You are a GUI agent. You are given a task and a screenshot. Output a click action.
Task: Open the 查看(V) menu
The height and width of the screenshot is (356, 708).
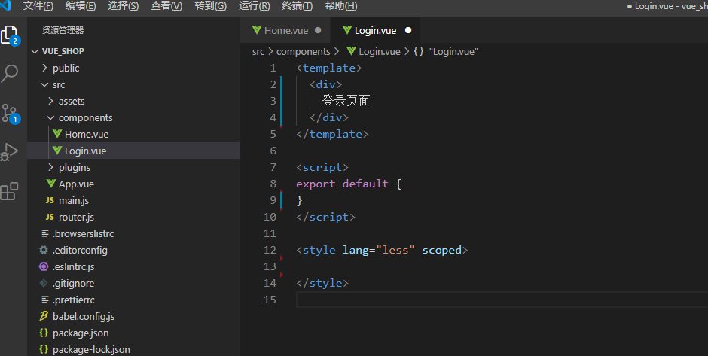166,6
